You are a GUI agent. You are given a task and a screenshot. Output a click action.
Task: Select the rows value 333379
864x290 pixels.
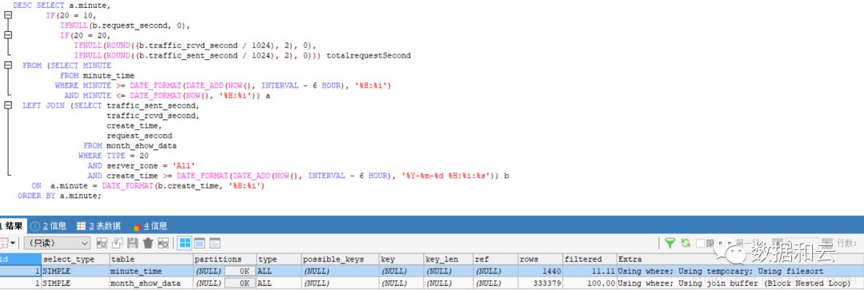[540, 284]
